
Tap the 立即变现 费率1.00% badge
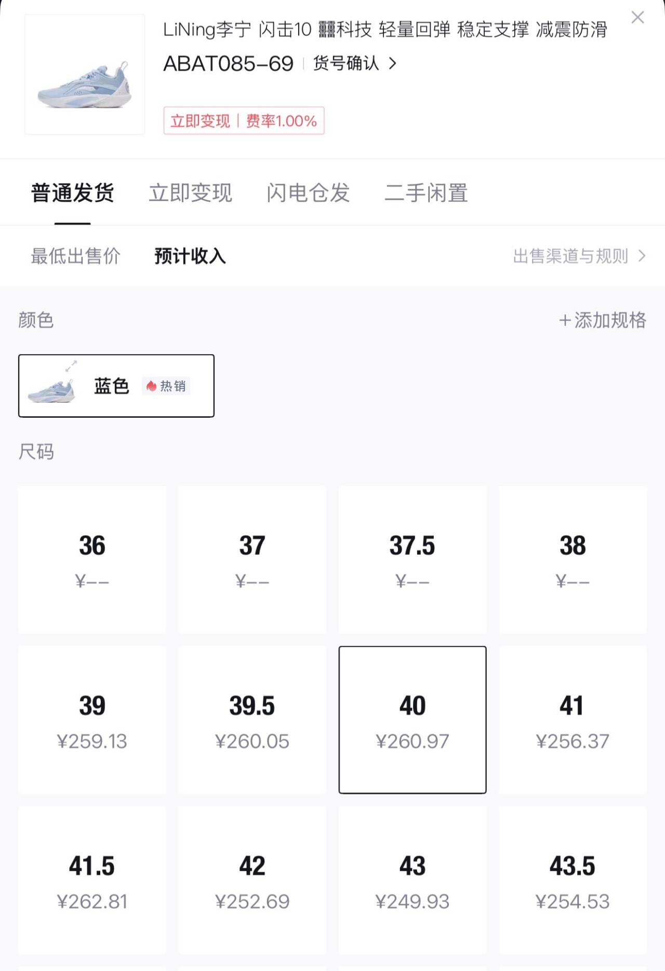(244, 121)
